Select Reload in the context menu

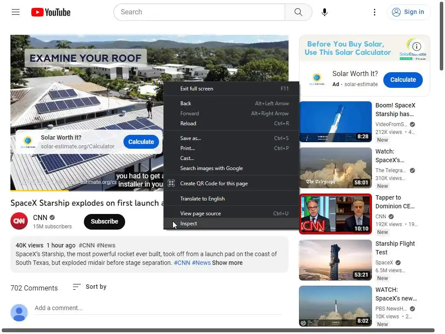point(231,123)
